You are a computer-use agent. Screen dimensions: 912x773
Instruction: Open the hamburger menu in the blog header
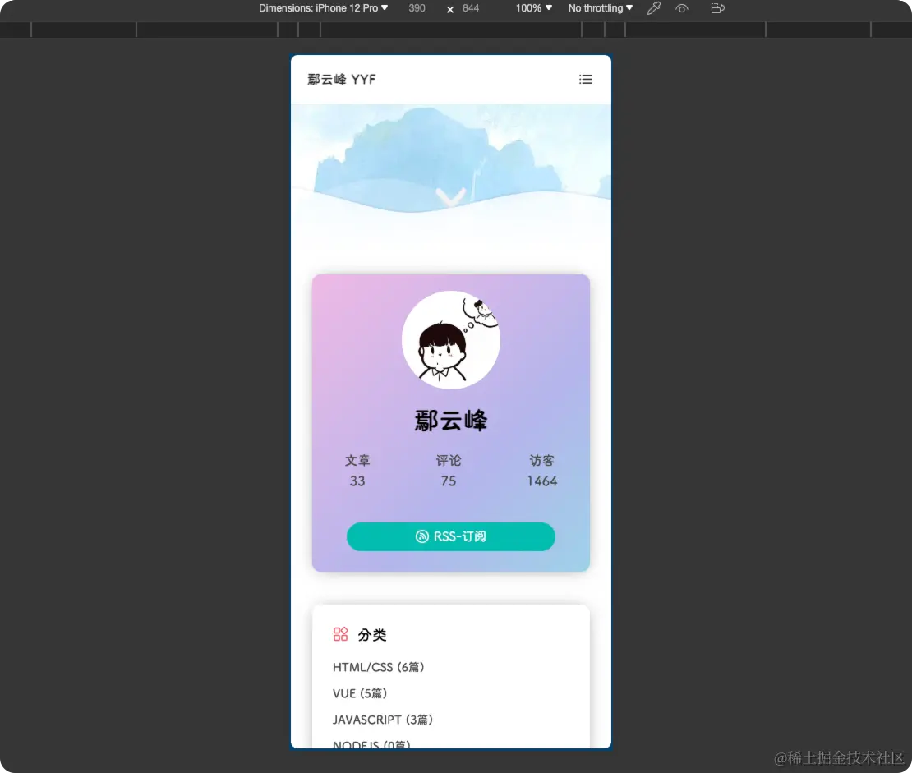[x=585, y=79]
